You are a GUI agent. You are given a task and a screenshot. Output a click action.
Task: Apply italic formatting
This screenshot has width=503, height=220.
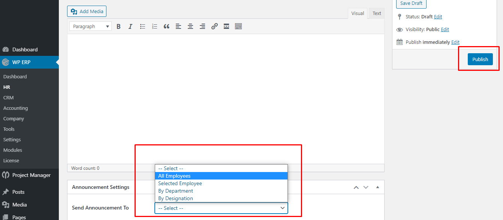pyautogui.click(x=130, y=26)
